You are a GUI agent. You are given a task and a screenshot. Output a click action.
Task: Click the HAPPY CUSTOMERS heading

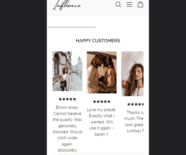[x=98, y=41]
